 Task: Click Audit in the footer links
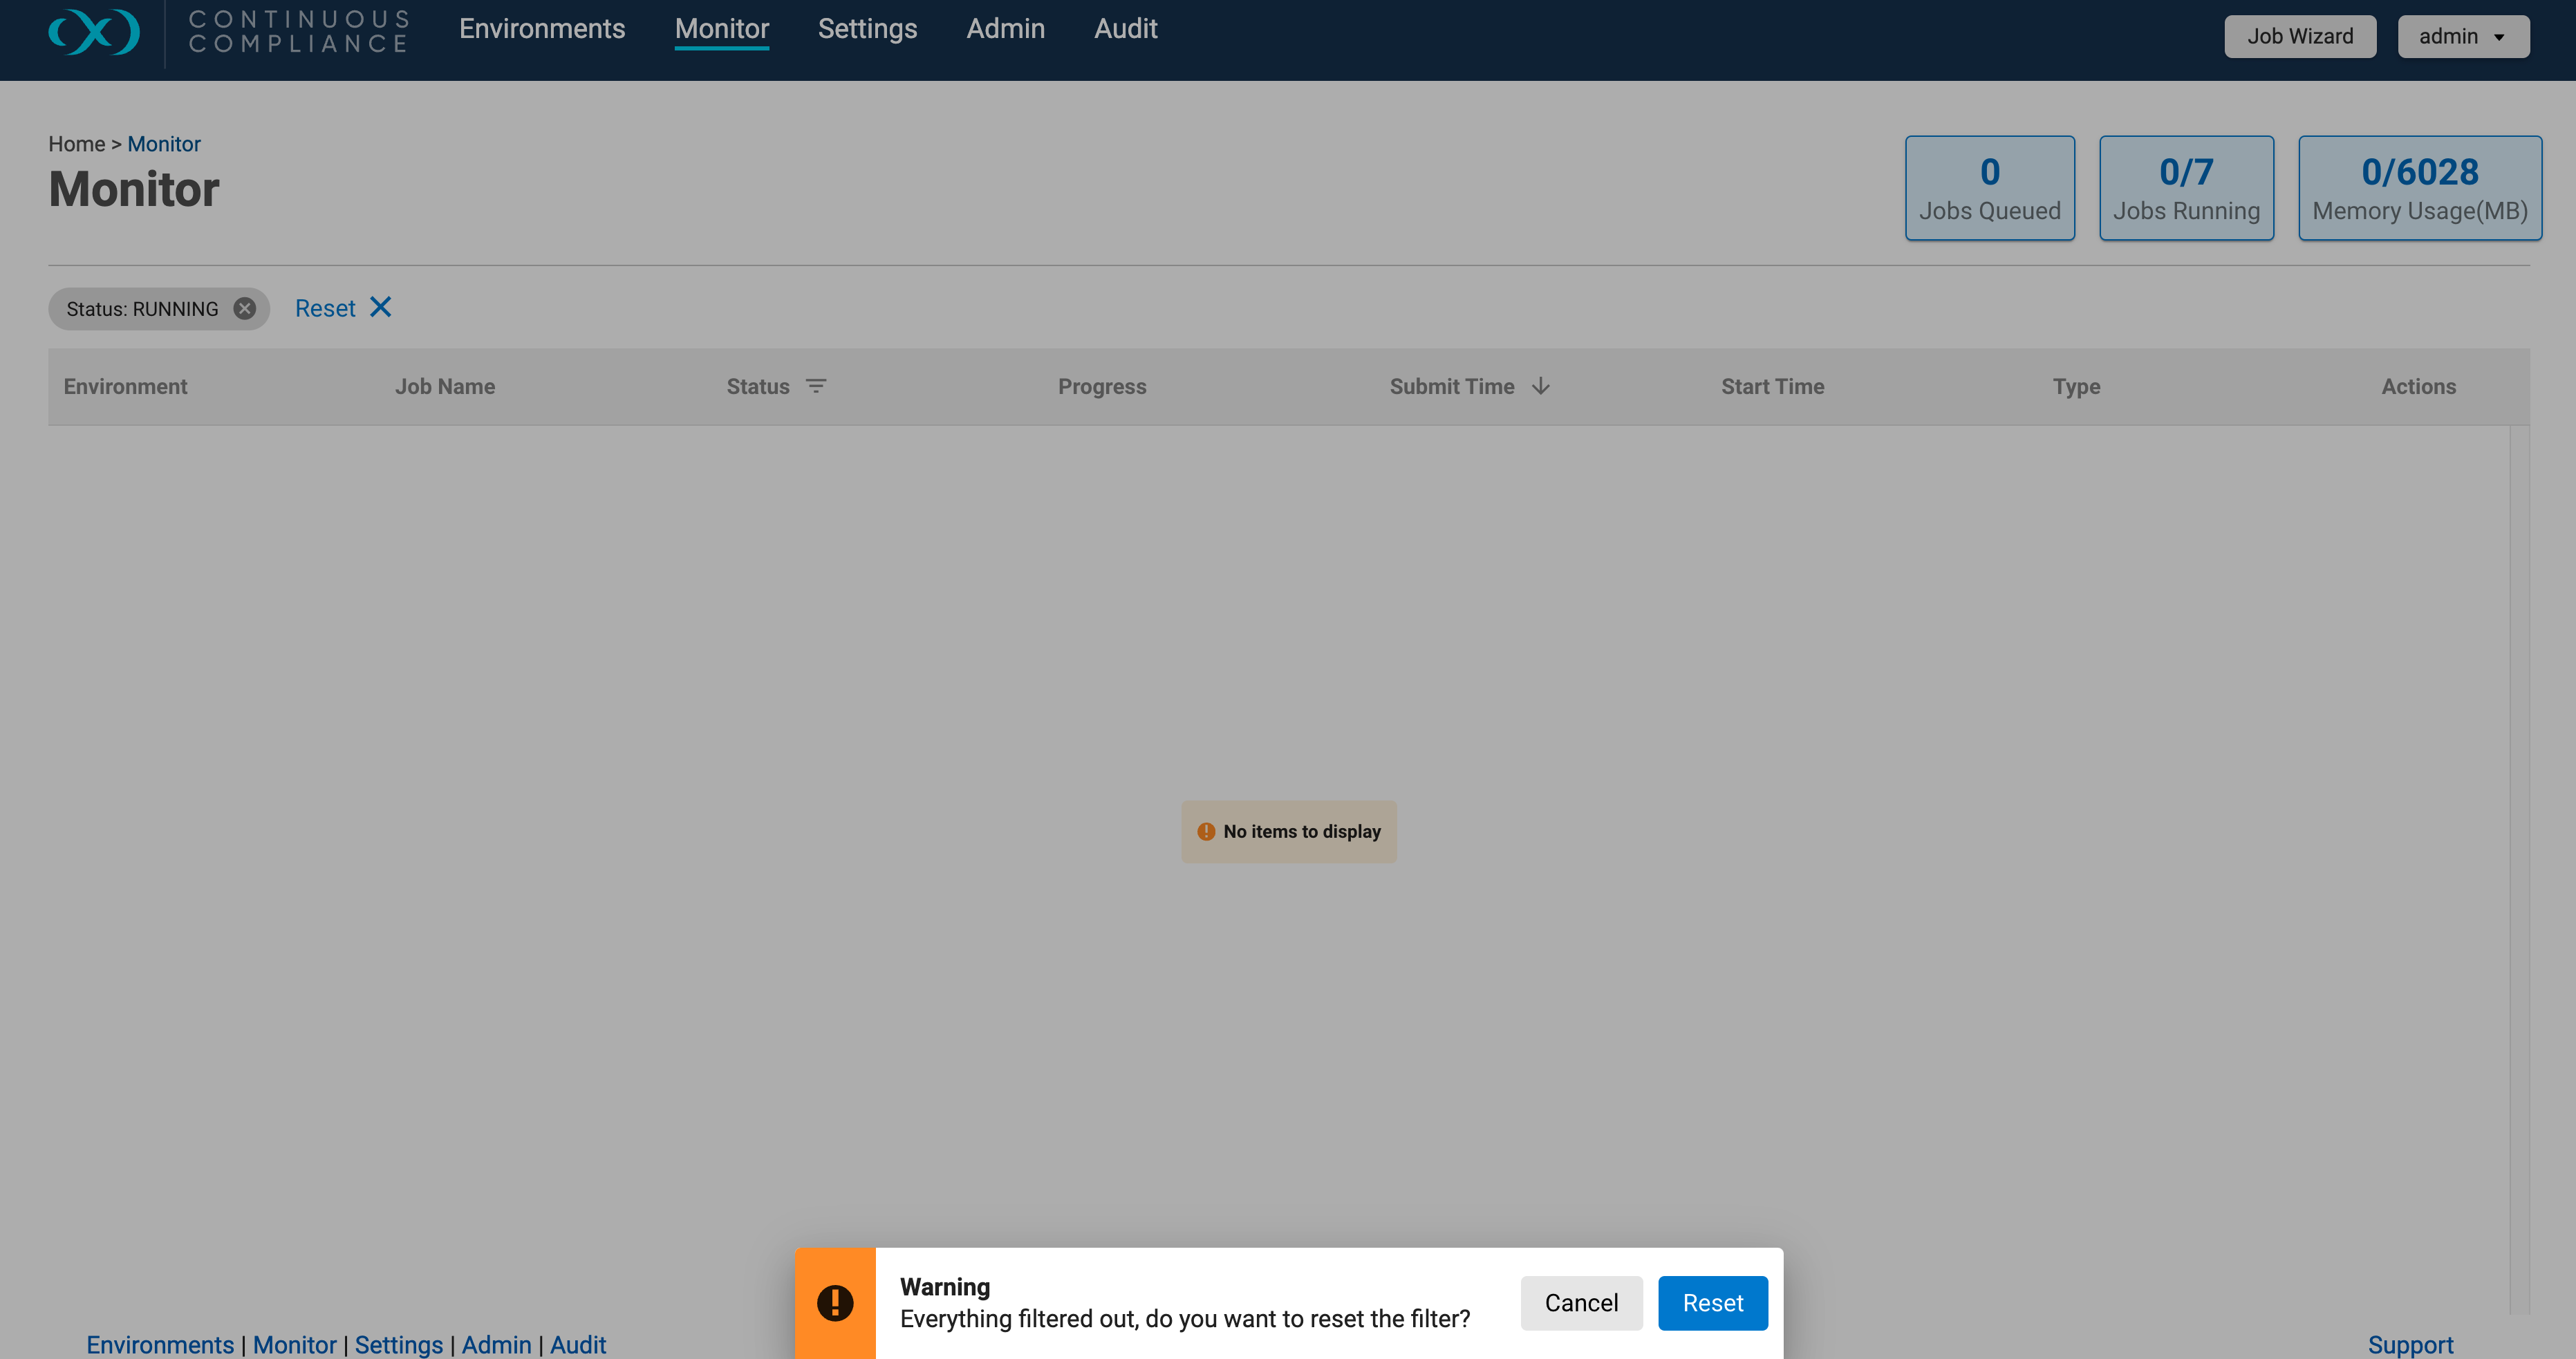[x=578, y=1345]
